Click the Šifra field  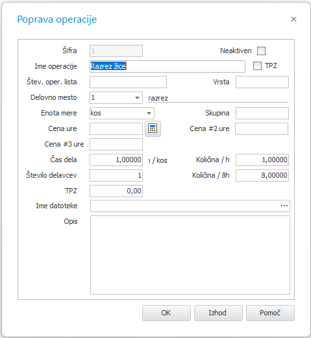pos(116,51)
